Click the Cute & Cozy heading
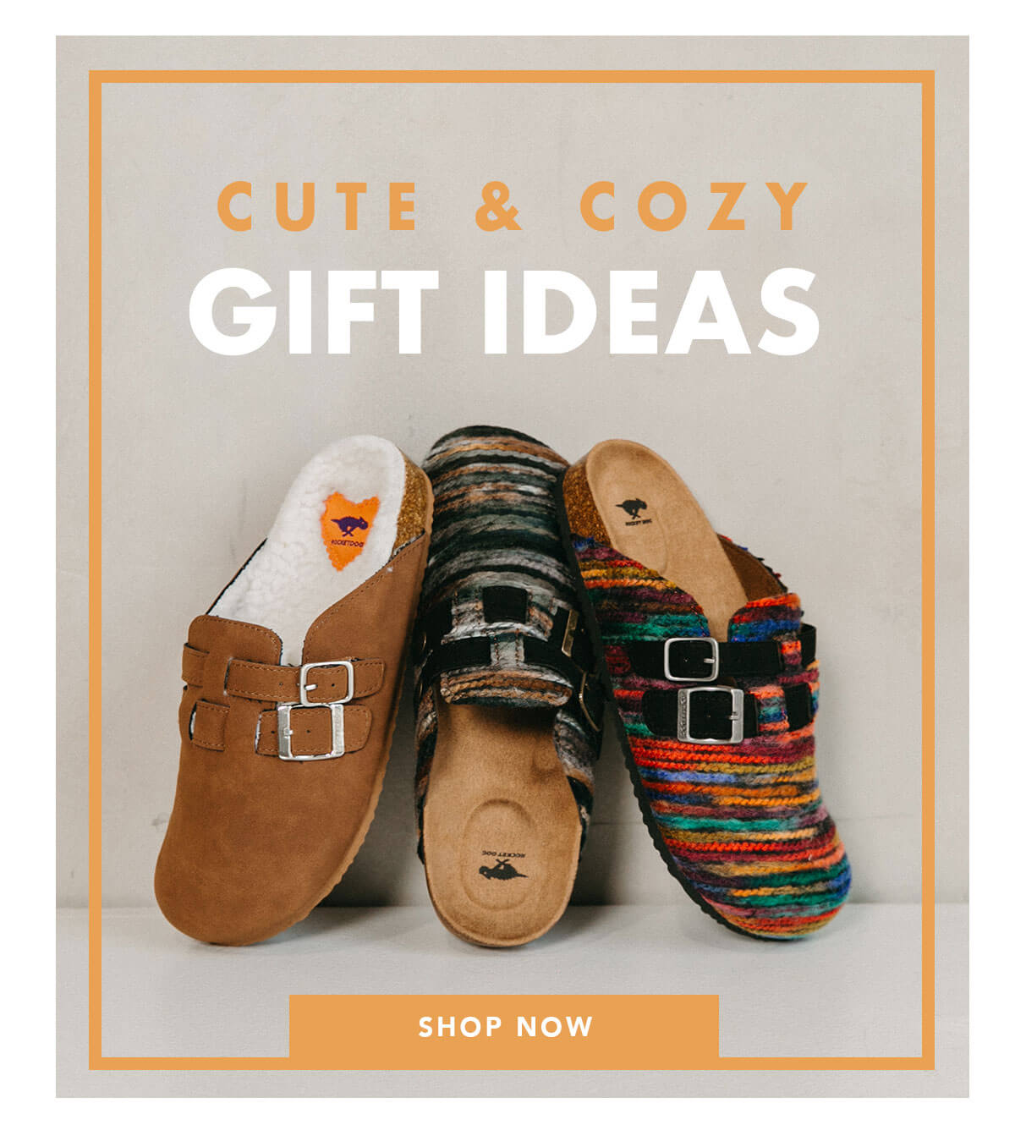Image resolution: width=1015 pixels, height=1125 pixels. coord(513,206)
